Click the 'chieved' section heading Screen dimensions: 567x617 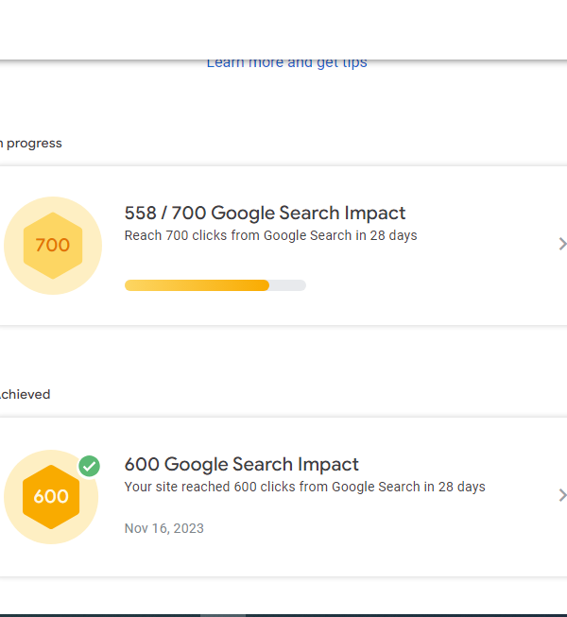click(x=26, y=394)
